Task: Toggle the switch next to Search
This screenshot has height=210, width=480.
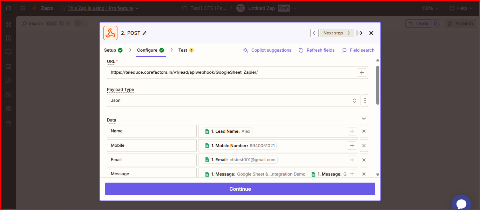Action: (81, 24)
